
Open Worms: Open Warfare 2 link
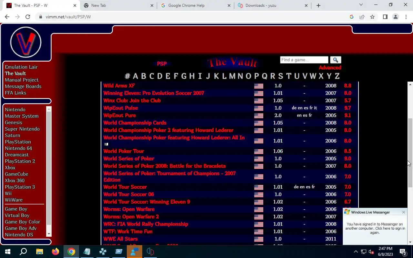click(131, 217)
